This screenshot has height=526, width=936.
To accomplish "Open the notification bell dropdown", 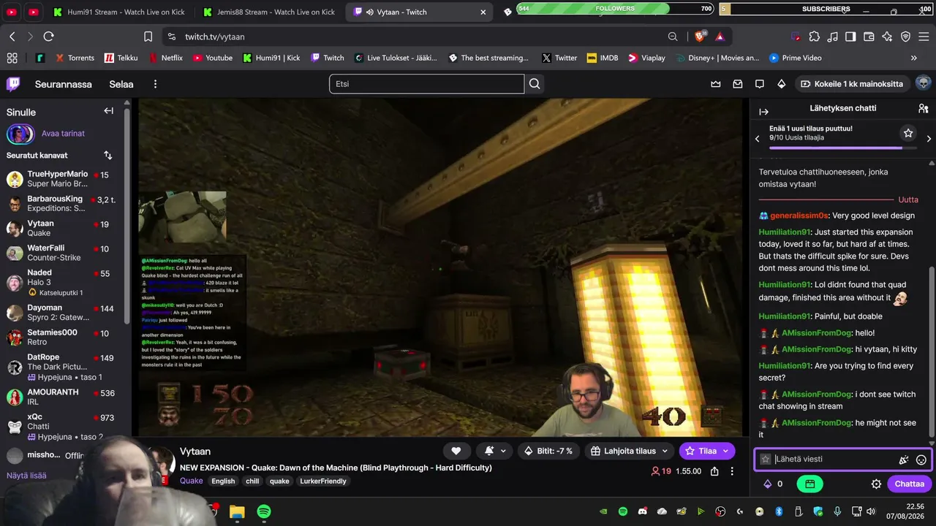I will (x=494, y=451).
